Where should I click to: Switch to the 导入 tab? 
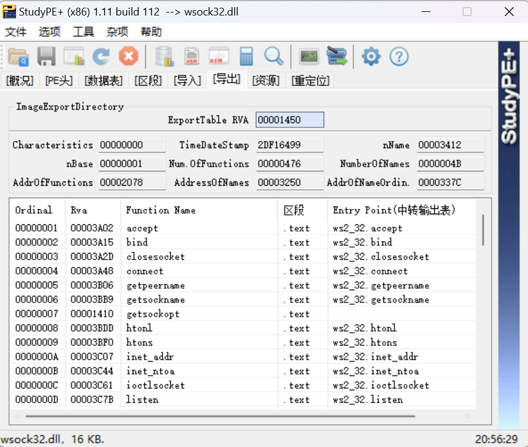point(187,80)
